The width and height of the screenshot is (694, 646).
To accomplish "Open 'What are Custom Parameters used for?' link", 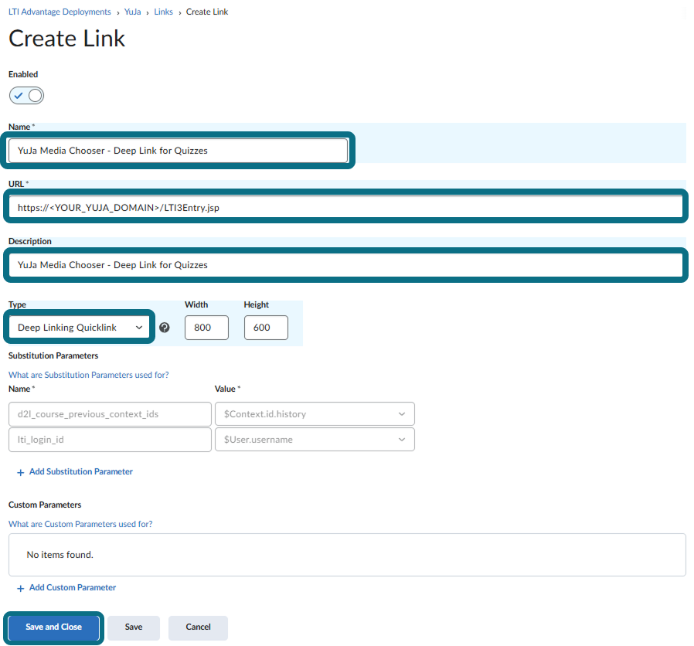I will (x=80, y=524).
